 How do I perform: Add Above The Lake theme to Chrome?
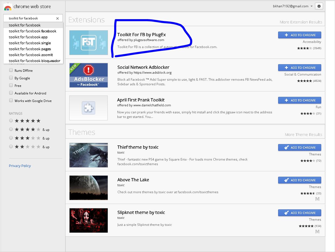tap(300, 180)
